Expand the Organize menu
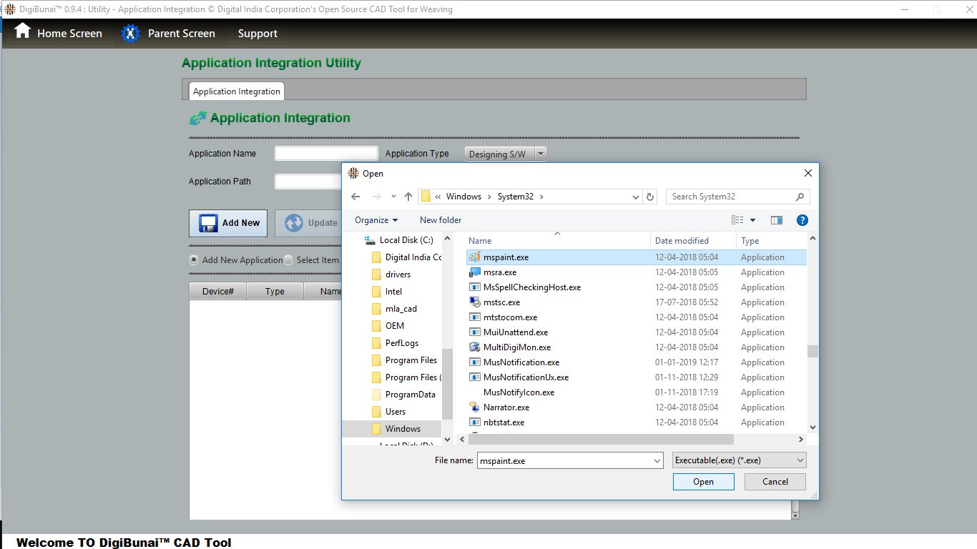 pyautogui.click(x=376, y=220)
